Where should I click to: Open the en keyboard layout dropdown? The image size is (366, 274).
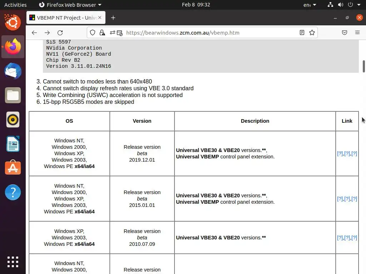310,5
